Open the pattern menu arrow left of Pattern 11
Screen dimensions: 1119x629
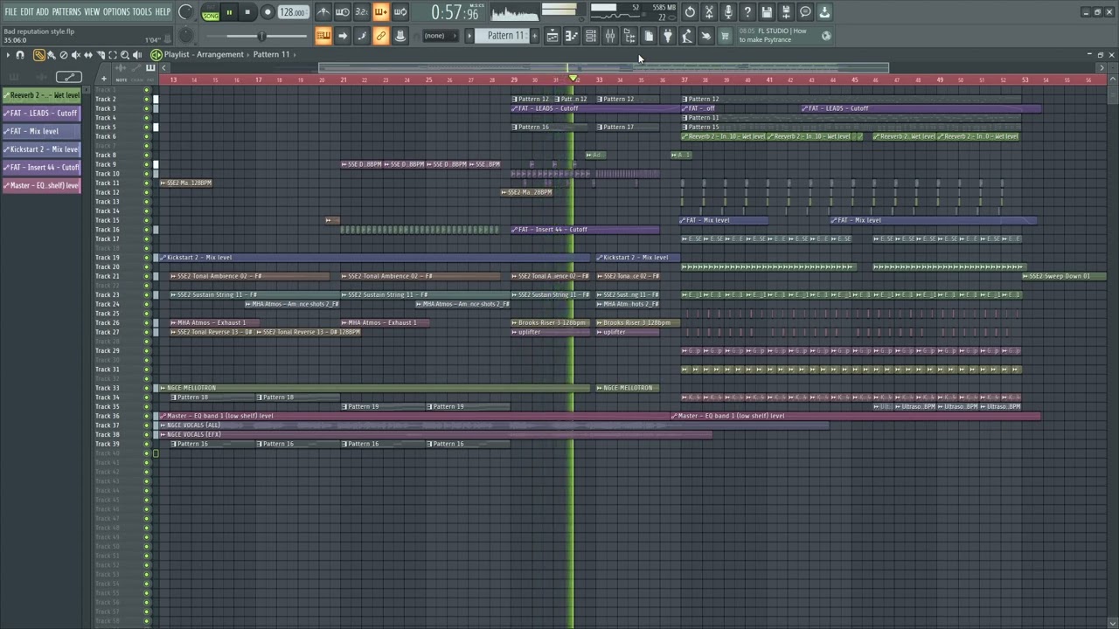point(469,36)
